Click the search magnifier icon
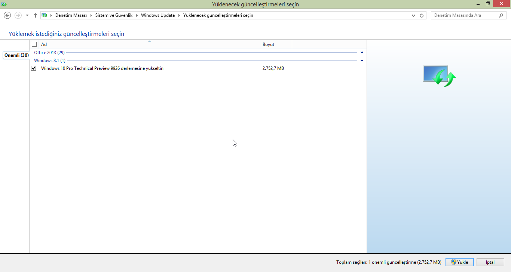The height and width of the screenshot is (272, 511). [x=502, y=15]
